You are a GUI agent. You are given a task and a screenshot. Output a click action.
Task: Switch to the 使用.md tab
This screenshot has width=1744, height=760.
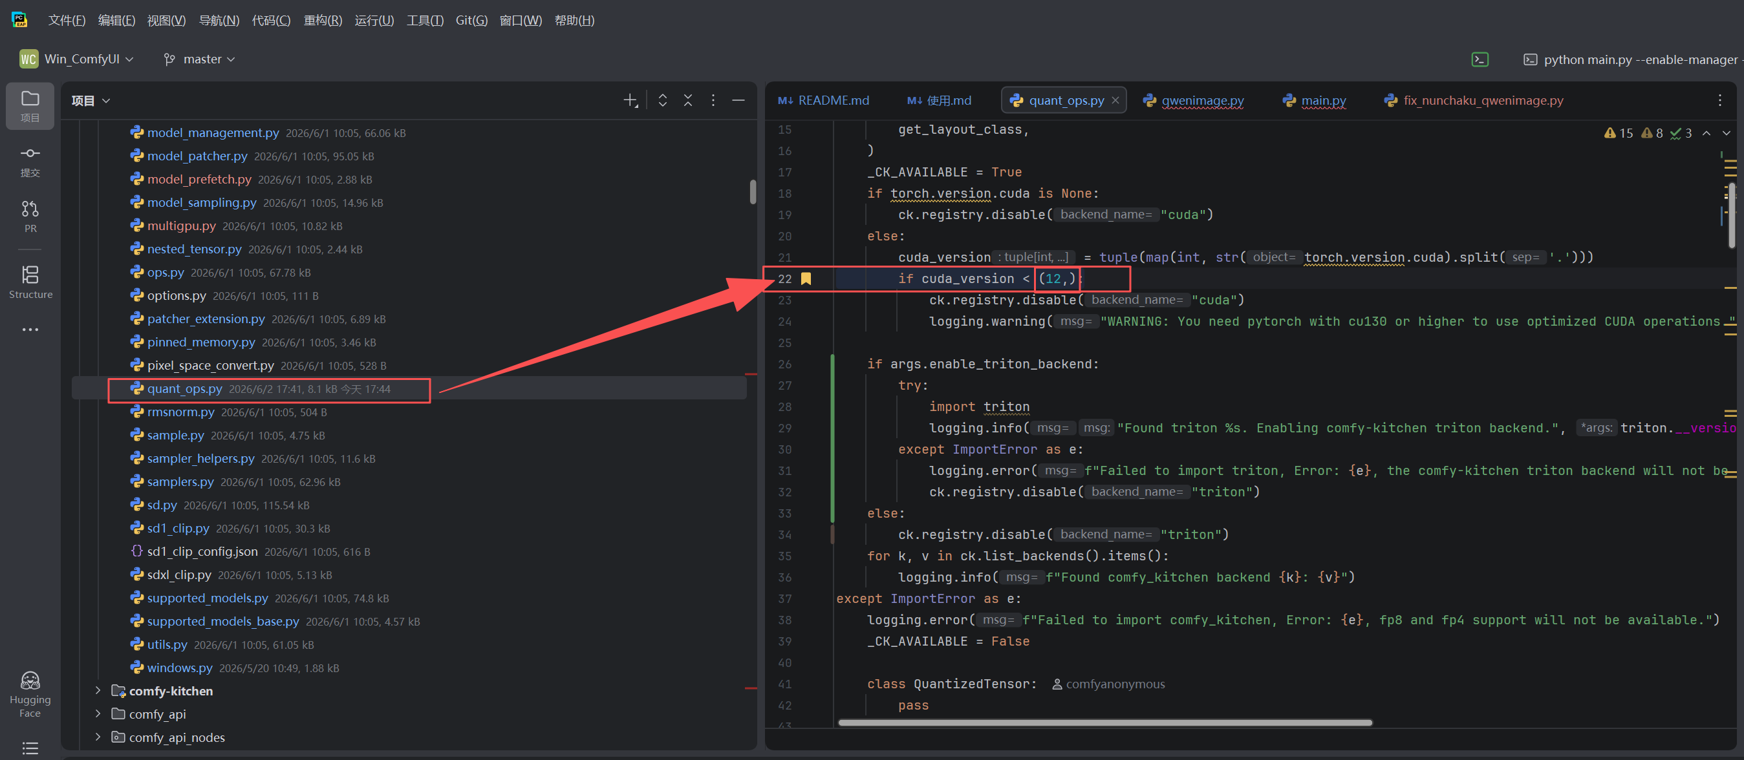coord(939,100)
